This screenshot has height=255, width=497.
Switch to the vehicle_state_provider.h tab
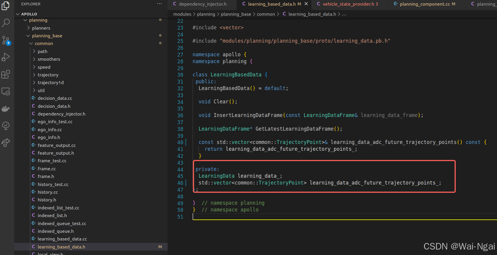pos(347,4)
